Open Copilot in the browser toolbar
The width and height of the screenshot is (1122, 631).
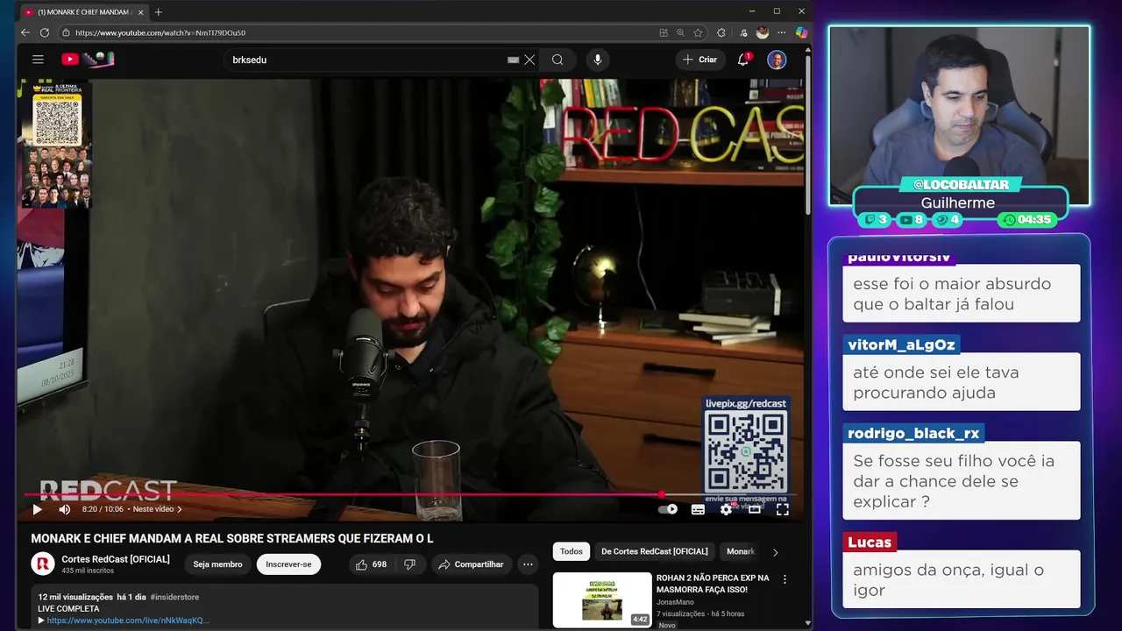click(801, 32)
